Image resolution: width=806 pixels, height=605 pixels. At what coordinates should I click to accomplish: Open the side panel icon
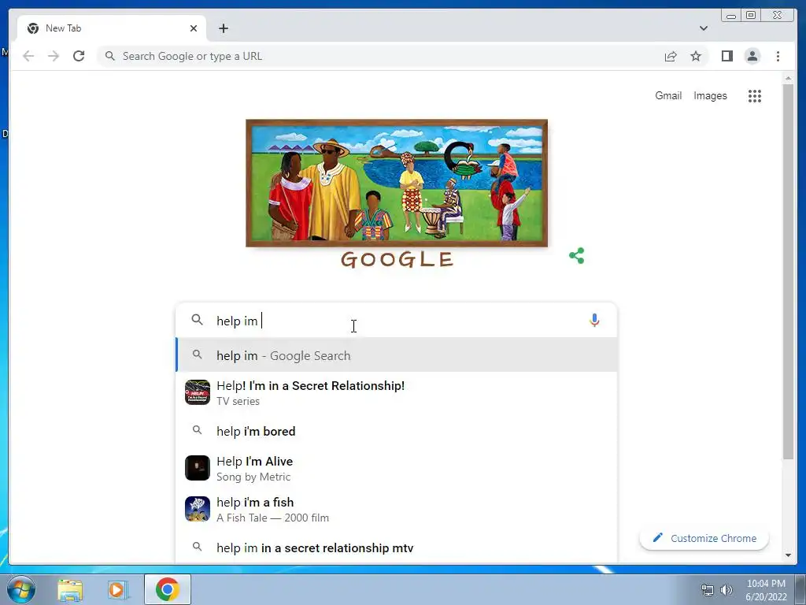pos(727,56)
